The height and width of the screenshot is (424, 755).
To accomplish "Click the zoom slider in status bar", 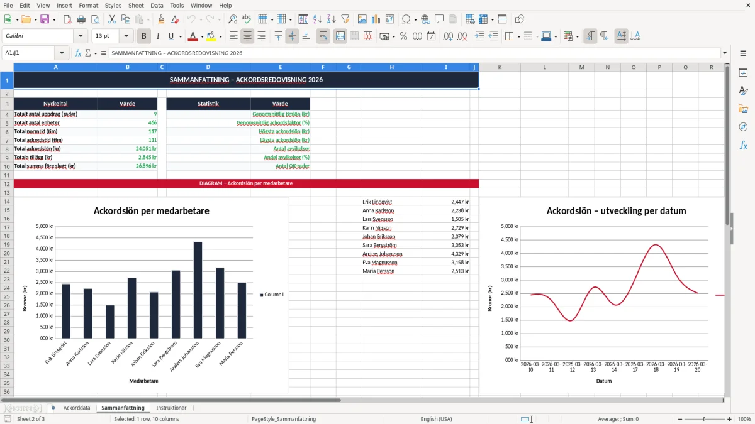I will point(704,419).
